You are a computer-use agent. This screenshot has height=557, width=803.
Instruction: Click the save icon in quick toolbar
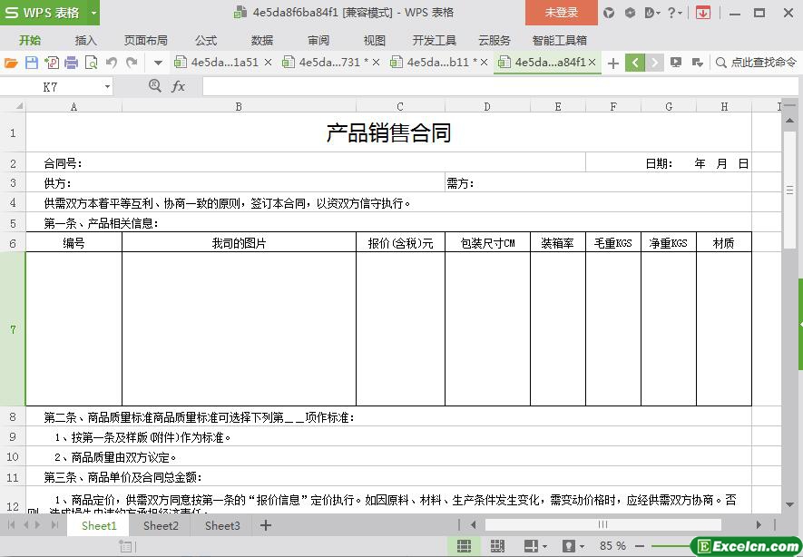(32, 63)
